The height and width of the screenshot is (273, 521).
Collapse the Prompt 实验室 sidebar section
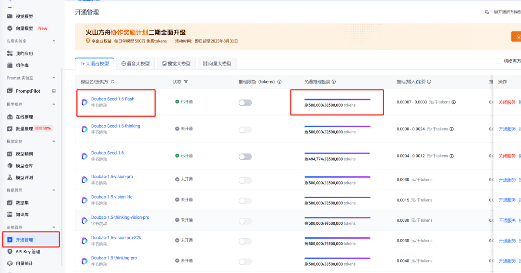(x=54, y=78)
